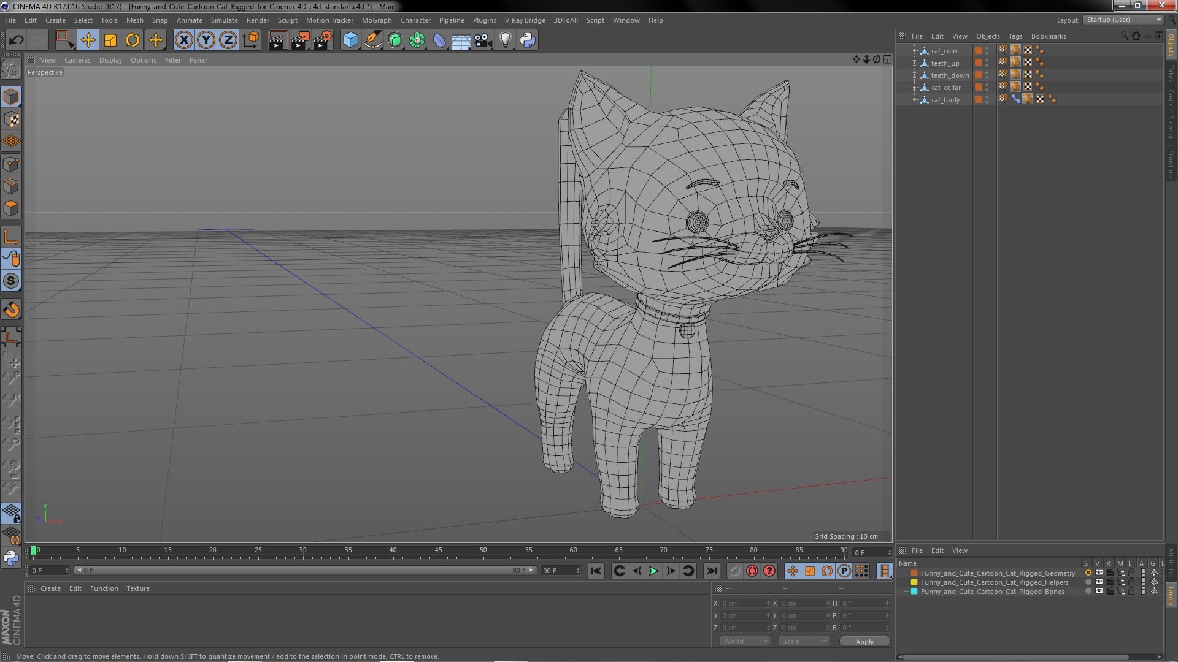
Task: Enable Texture mode in left palette
Action: pos(11,120)
